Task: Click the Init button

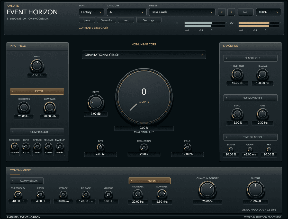Action: pyautogui.click(x=246, y=12)
